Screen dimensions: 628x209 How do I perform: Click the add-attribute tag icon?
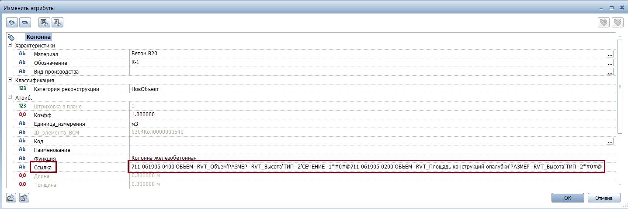pos(604,22)
